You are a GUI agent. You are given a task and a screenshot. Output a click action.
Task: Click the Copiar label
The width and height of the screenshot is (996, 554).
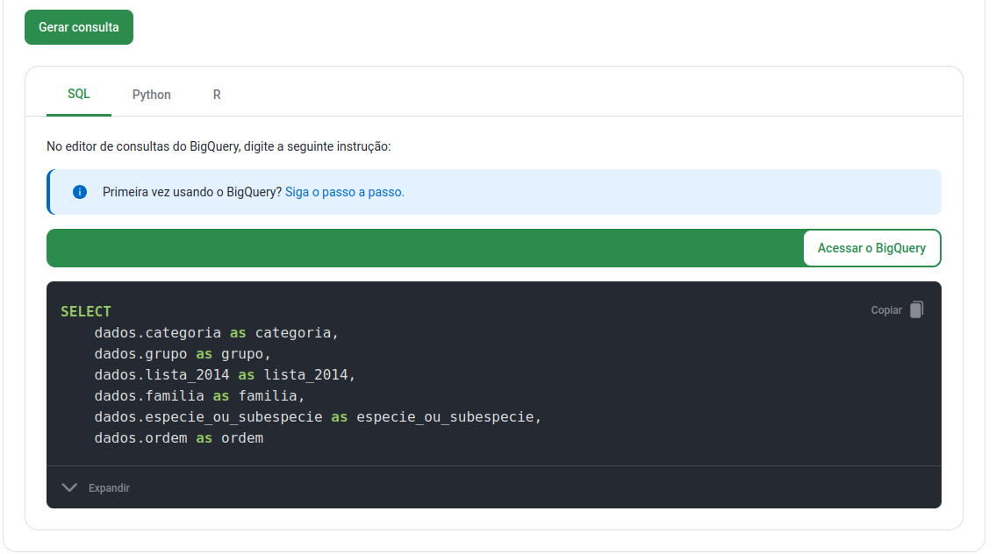pyautogui.click(x=886, y=310)
